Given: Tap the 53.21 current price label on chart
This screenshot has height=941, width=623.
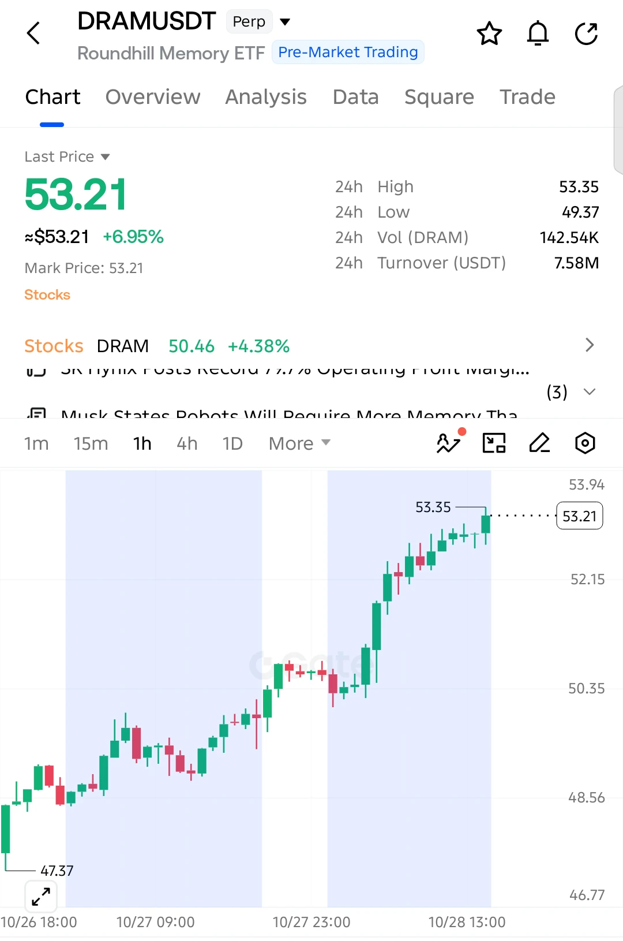Looking at the screenshot, I should tap(580, 516).
